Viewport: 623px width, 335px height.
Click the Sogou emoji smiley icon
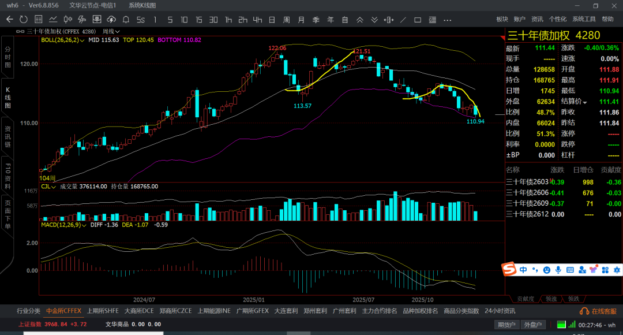point(547,270)
